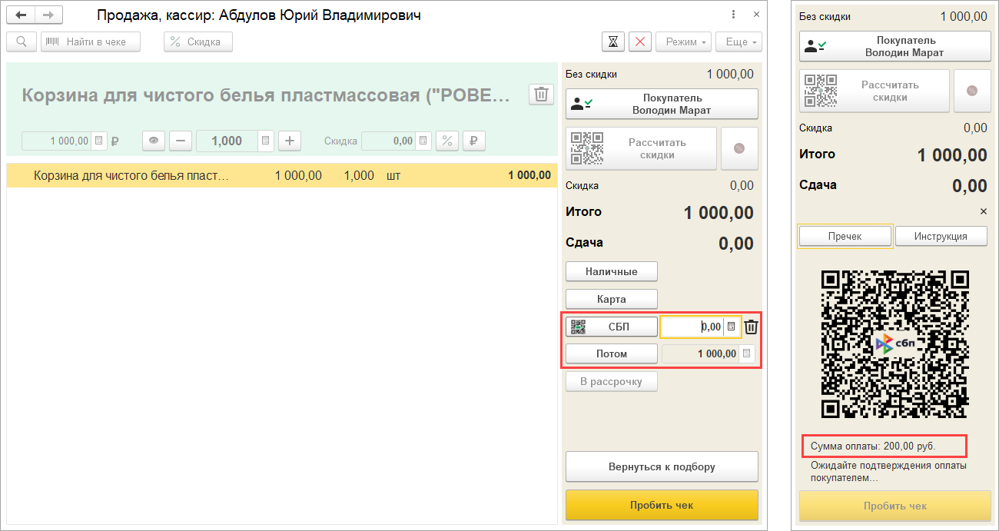Decrease quantity with the minus button

[181, 141]
